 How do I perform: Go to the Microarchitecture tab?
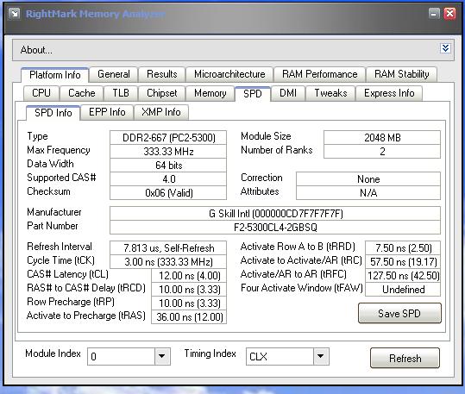[229, 74]
